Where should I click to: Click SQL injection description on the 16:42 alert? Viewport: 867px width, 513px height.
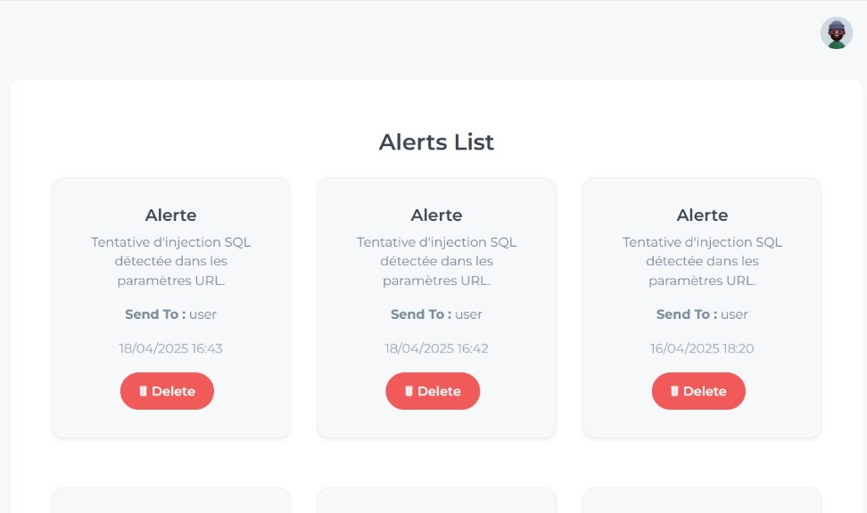coord(436,261)
